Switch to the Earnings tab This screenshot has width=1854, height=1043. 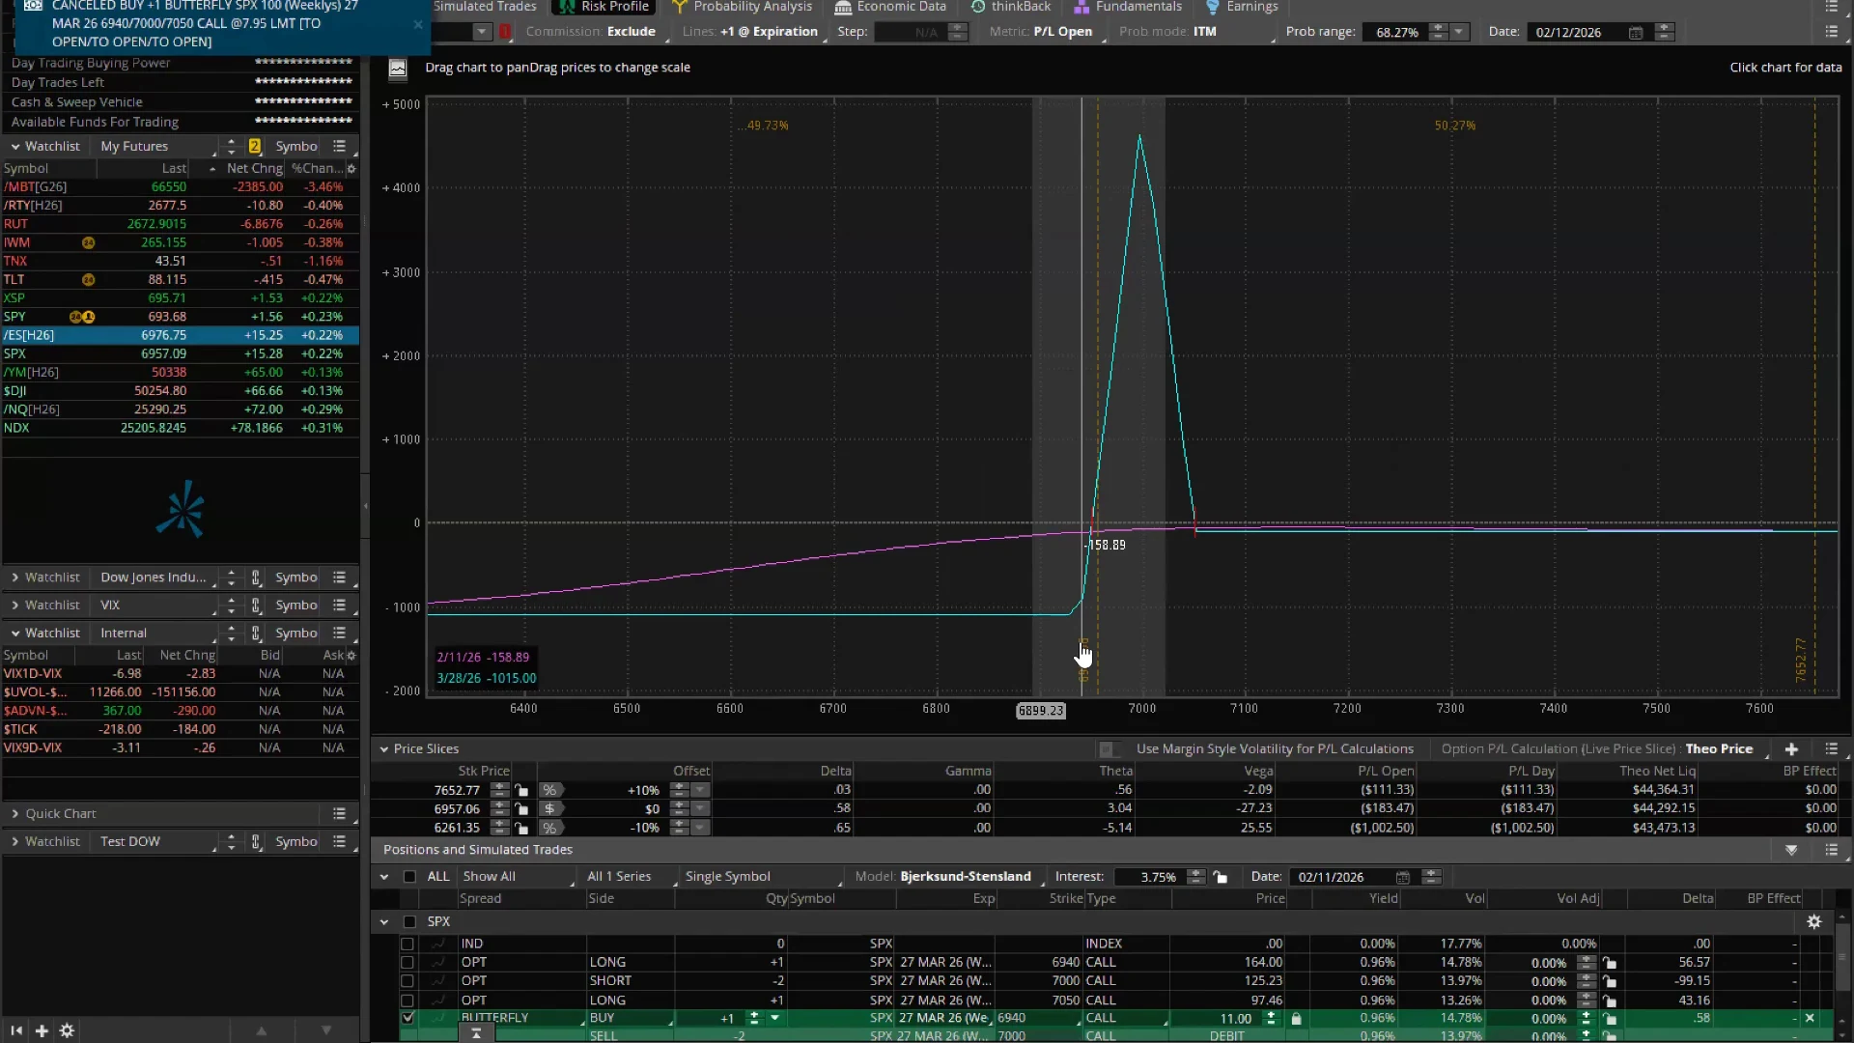point(1242,7)
